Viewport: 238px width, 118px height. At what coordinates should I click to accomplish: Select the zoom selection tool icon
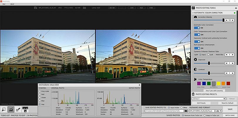tap(4, 109)
